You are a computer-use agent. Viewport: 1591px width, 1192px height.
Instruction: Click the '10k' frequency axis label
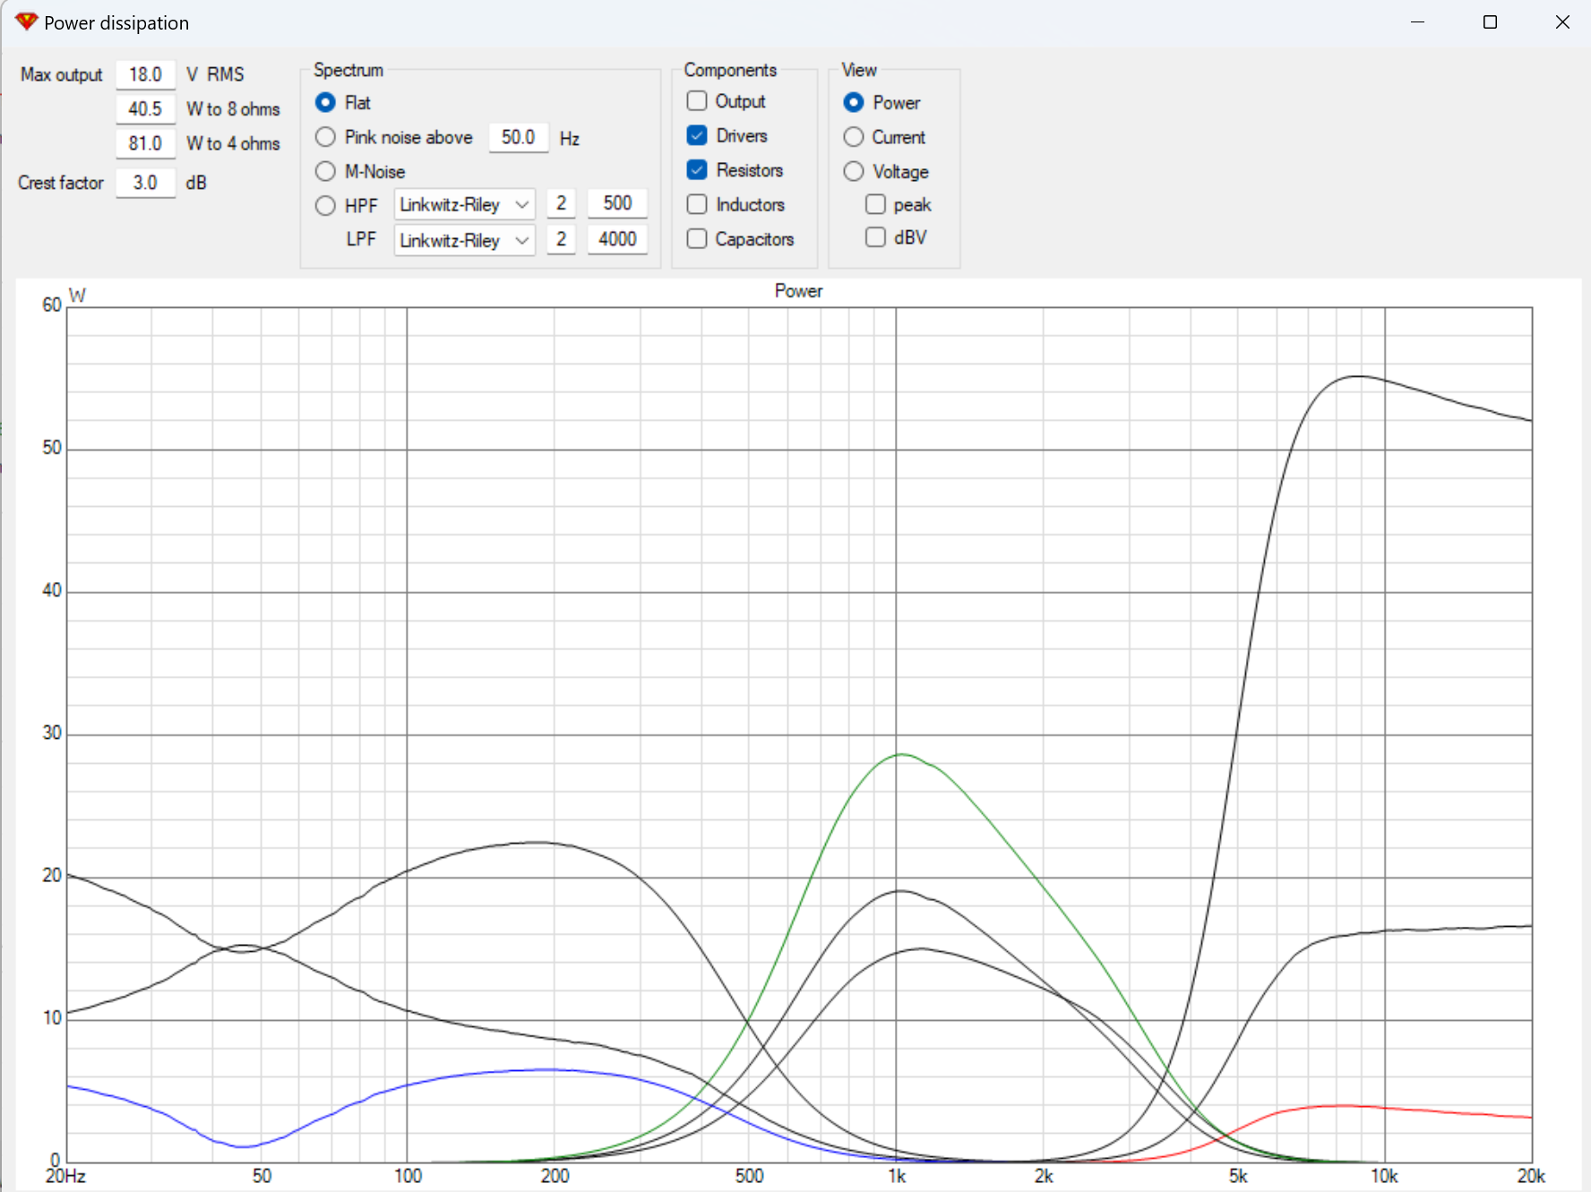coord(1384,1176)
